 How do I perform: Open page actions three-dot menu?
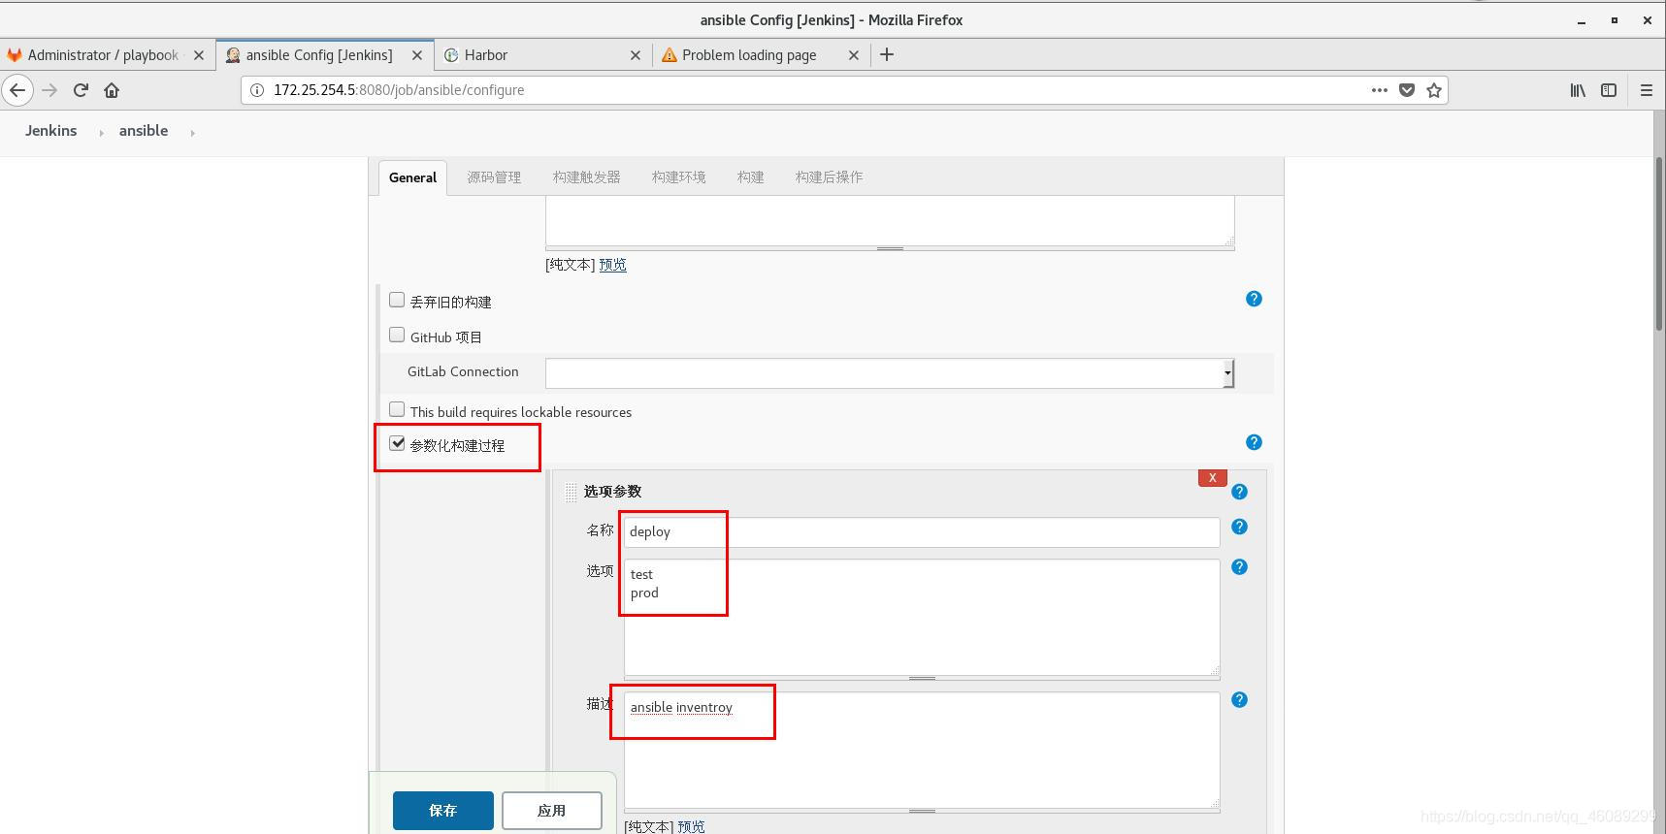[x=1379, y=90]
